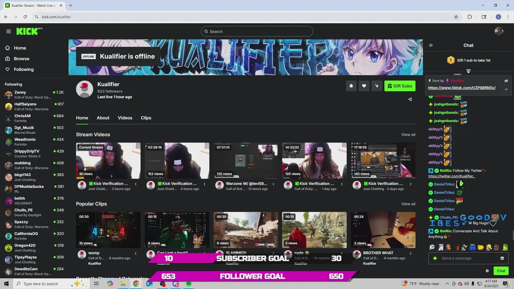The height and width of the screenshot is (289, 514).
Task: Click the heart follow icon for Kualifier
Action: [364, 86]
